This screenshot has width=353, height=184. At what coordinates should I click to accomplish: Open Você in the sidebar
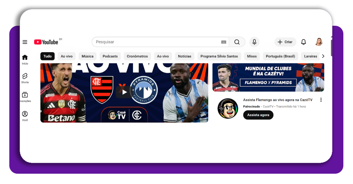coord(25,116)
